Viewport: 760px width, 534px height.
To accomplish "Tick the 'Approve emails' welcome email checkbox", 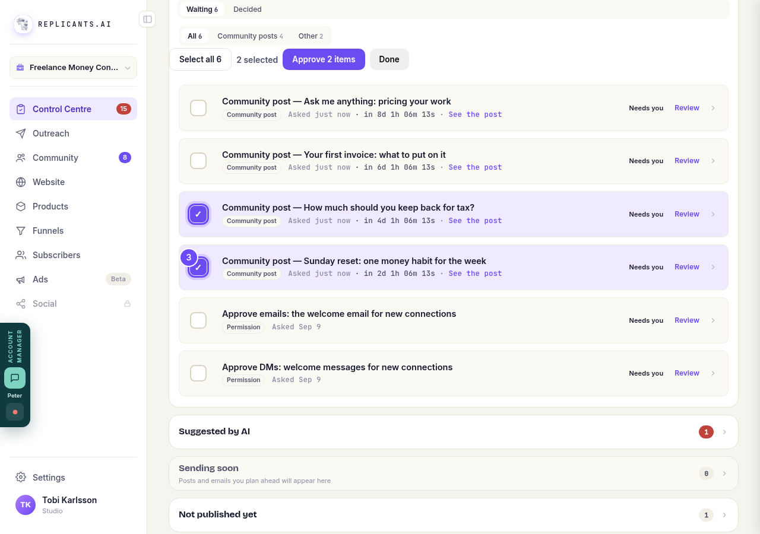I will coord(198,320).
